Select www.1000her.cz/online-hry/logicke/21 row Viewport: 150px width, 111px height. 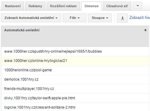point(75,61)
